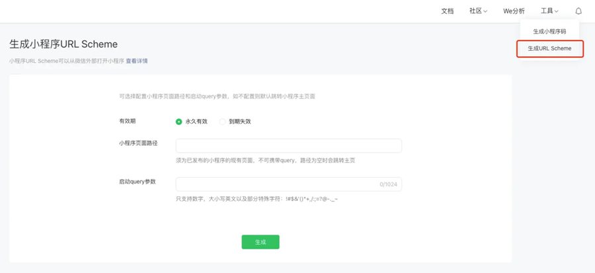Expand the 工具 dropdown menu
The width and height of the screenshot is (595, 273).
click(x=549, y=11)
